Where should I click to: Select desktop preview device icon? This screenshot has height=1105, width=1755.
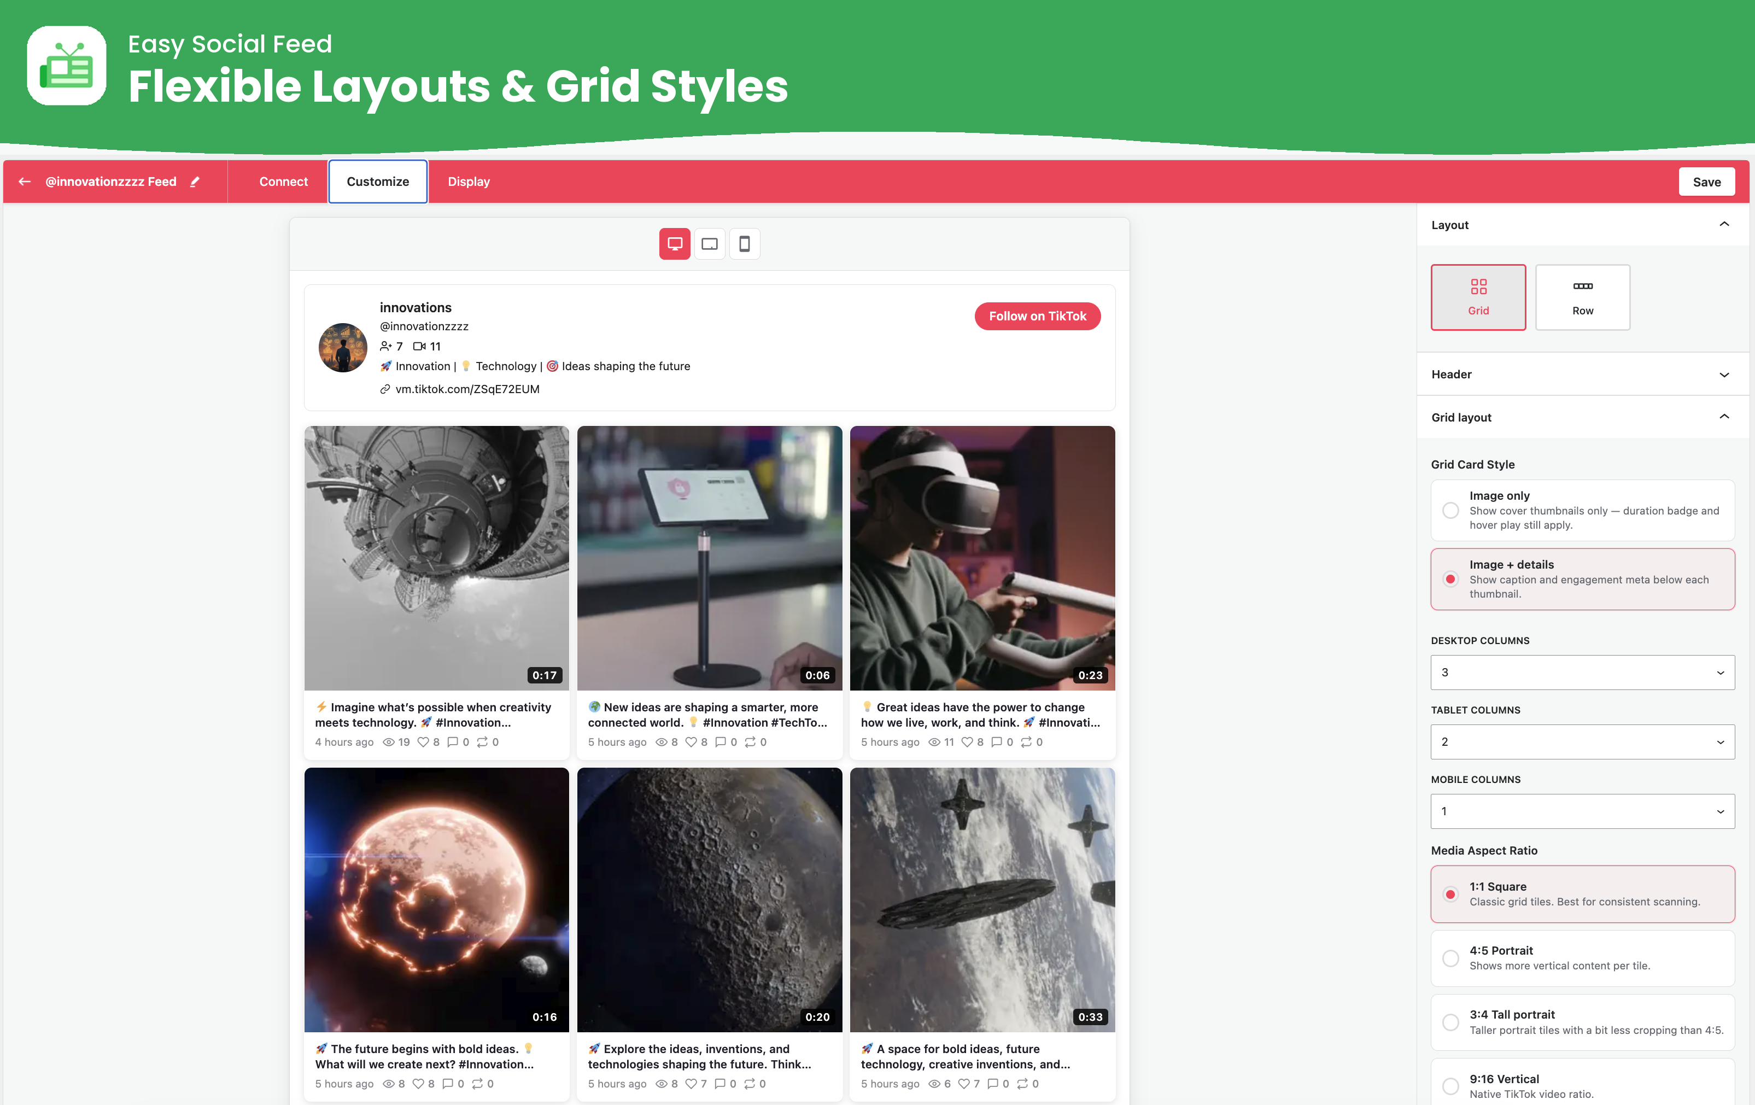[x=675, y=243]
